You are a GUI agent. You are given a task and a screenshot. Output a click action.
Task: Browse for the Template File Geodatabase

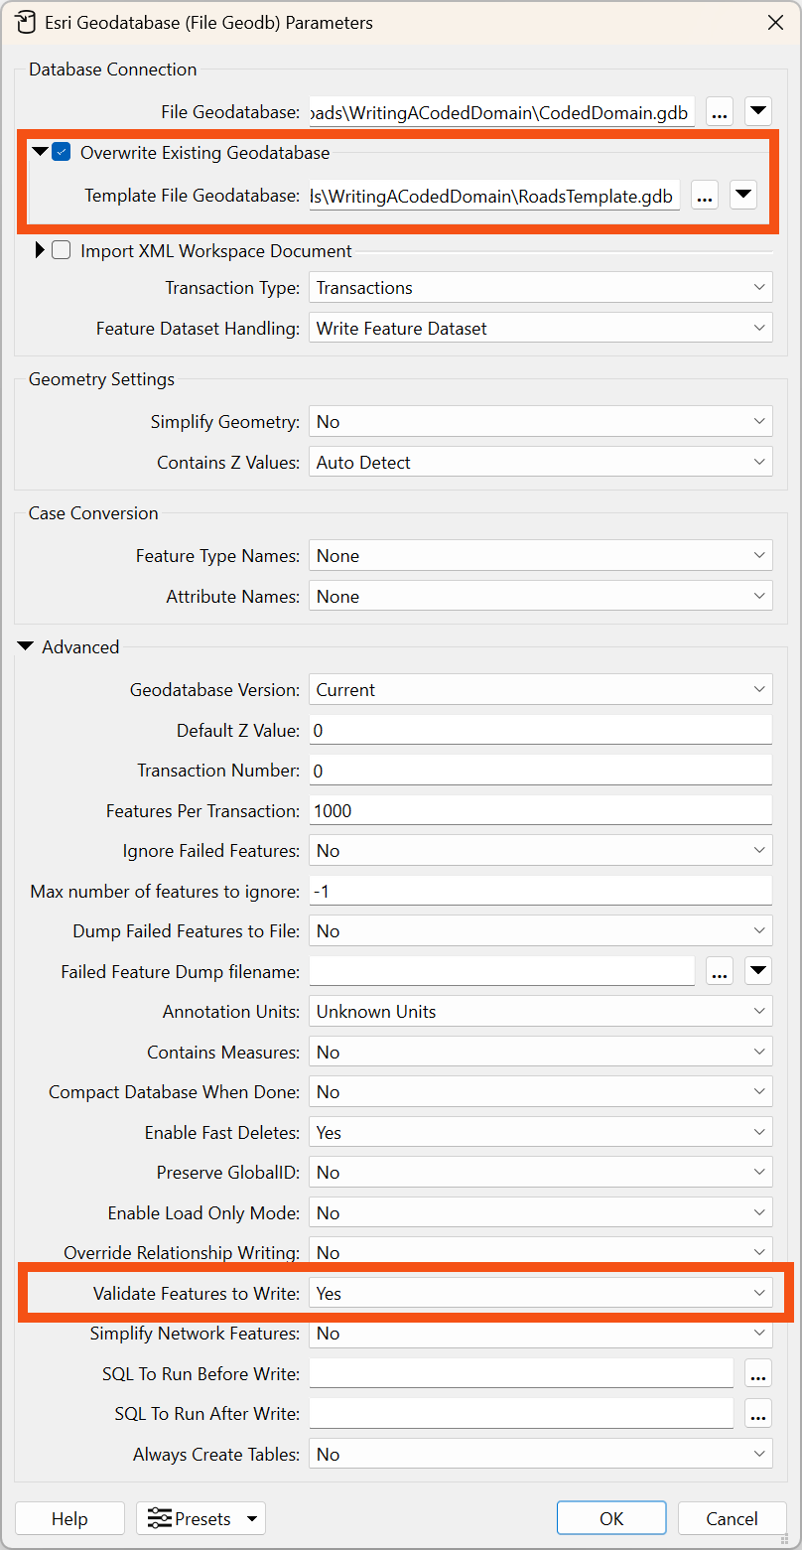pyautogui.click(x=705, y=196)
